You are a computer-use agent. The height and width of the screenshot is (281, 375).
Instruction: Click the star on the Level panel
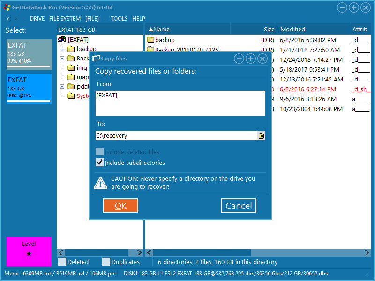click(29, 254)
